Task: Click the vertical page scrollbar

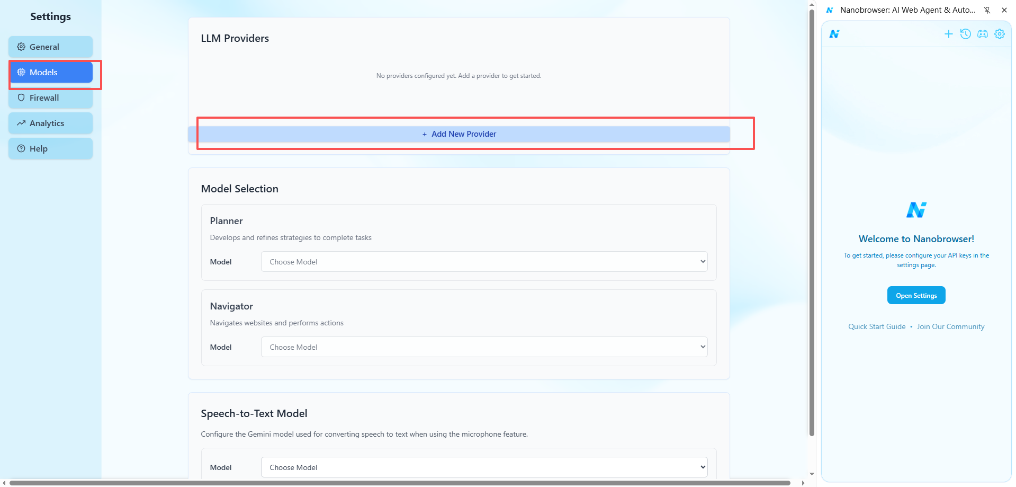Action: coord(812,223)
